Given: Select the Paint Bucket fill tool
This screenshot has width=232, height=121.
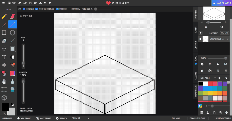Looking at the screenshot, I should coord(4,41).
